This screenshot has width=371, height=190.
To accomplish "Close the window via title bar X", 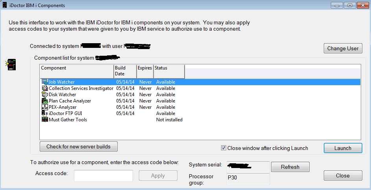I will tap(363, 5).
